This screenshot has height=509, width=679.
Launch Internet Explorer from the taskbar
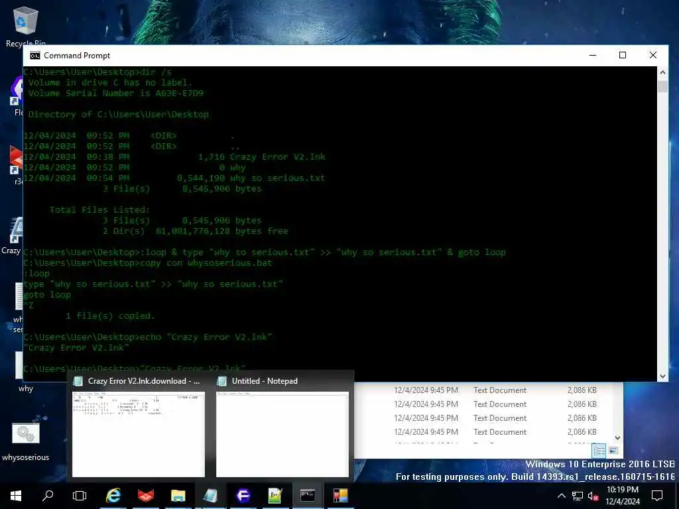(113, 496)
